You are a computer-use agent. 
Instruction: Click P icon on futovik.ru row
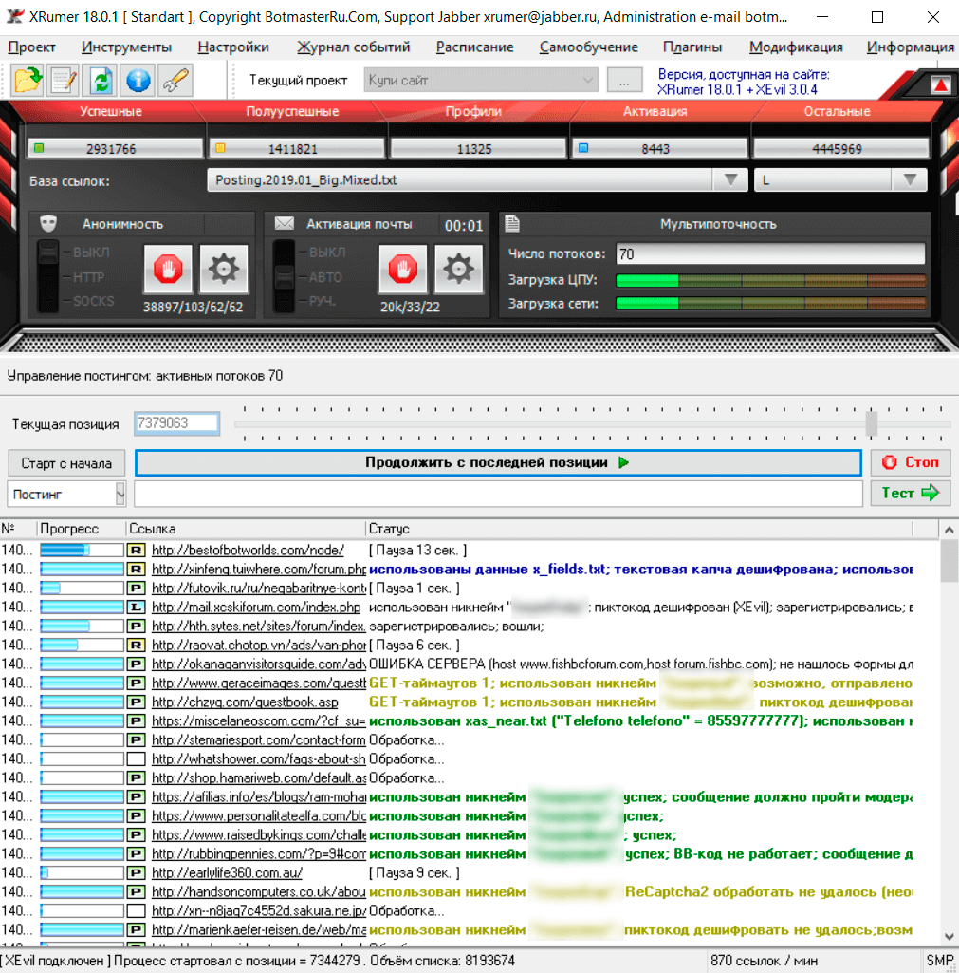[x=136, y=589]
